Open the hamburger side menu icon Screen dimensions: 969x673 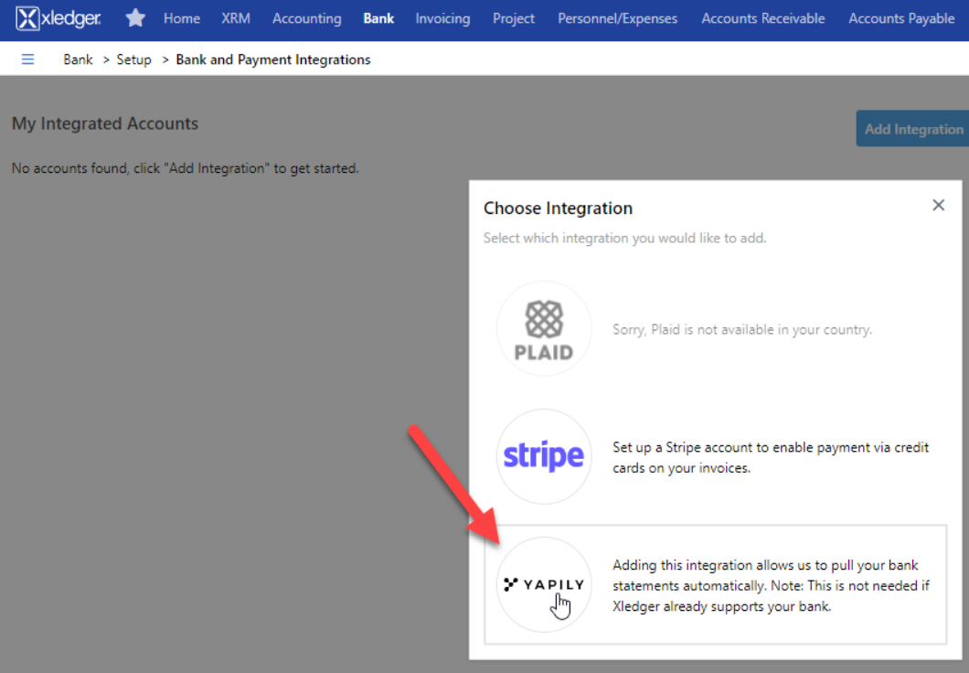(27, 59)
